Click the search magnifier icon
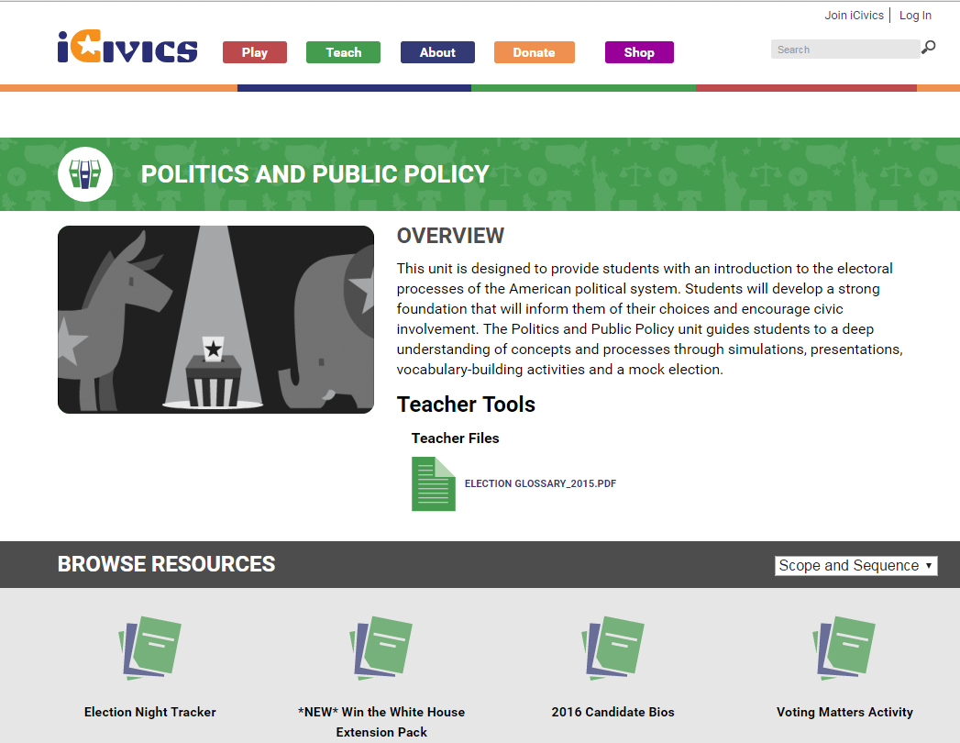This screenshot has height=743, width=960. [x=929, y=47]
